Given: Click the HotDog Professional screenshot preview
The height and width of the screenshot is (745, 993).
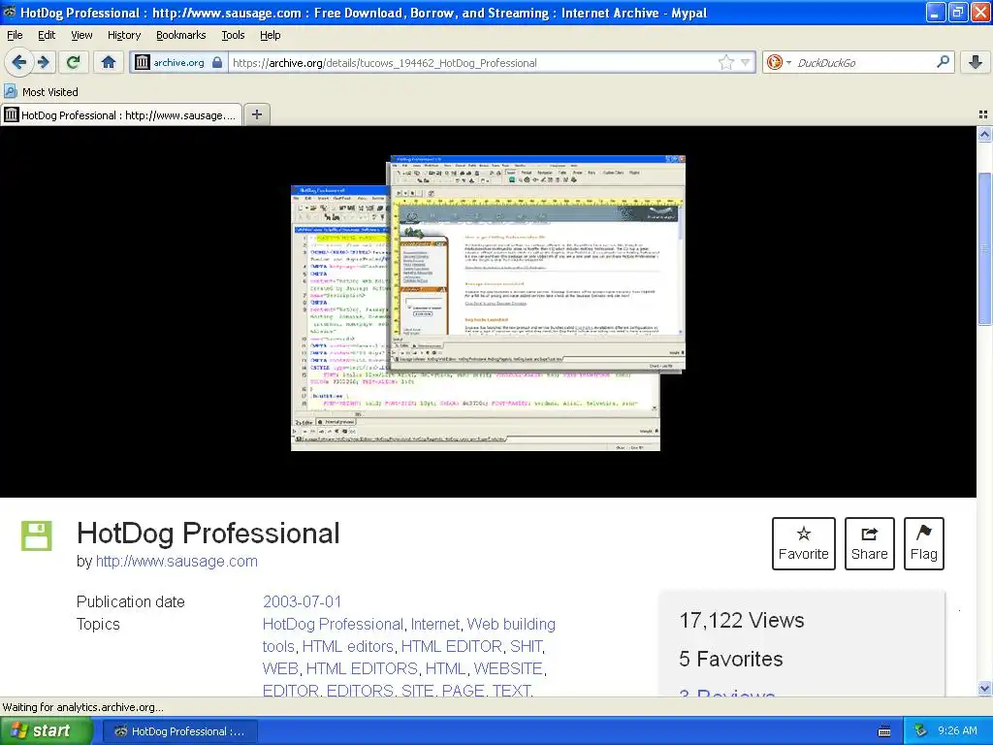Looking at the screenshot, I should 489,303.
